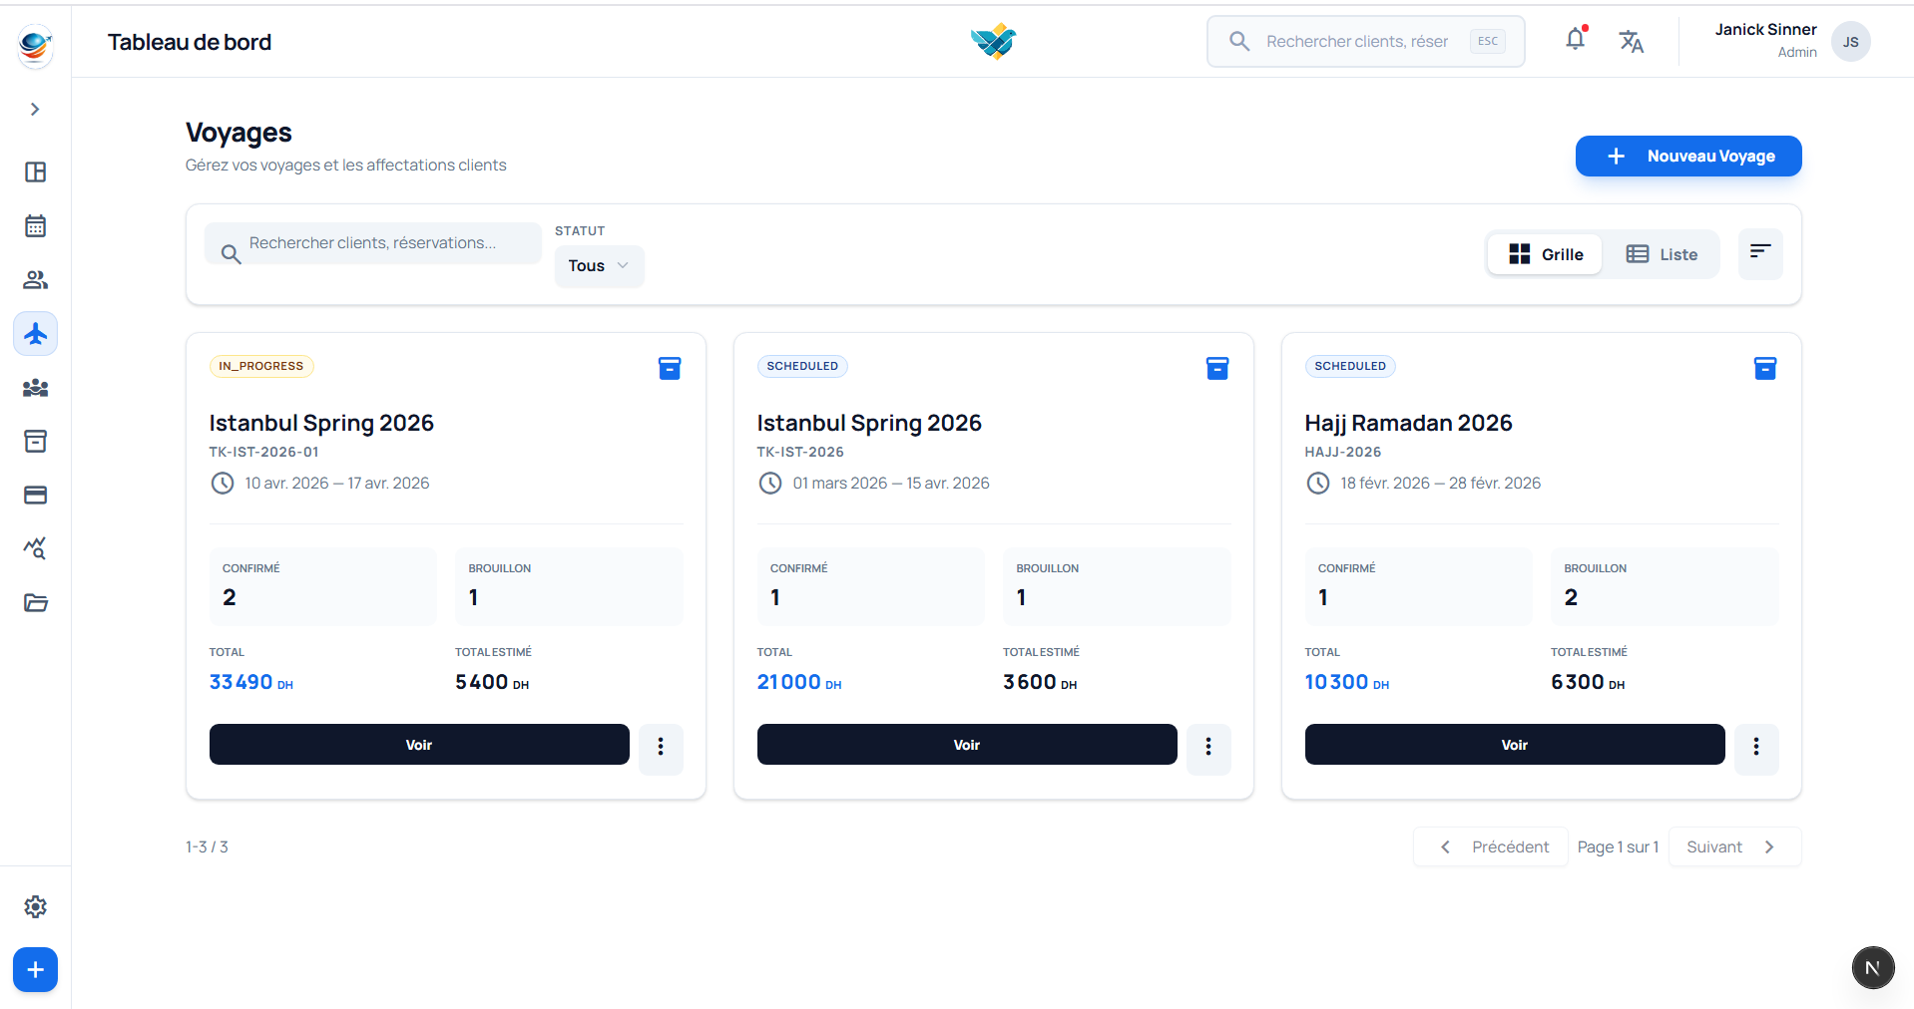Go to the Suivant page
The image size is (1914, 1009).
[1733, 846]
